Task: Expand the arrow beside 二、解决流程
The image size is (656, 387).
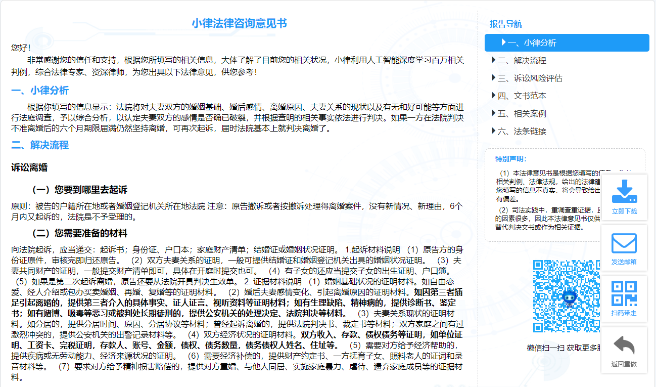Action: [493, 60]
